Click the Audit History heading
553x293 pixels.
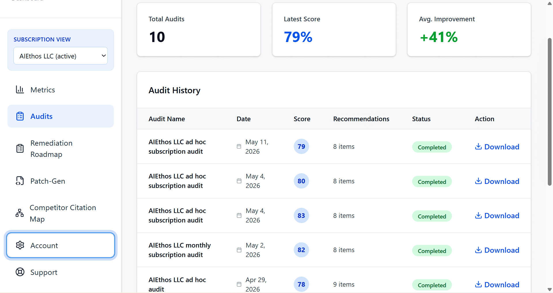pyautogui.click(x=175, y=90)
